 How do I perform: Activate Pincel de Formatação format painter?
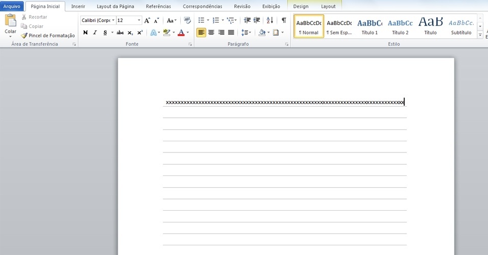48,36
